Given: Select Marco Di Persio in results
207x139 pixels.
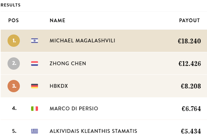Looking at the screenshot, I should 74,109.
